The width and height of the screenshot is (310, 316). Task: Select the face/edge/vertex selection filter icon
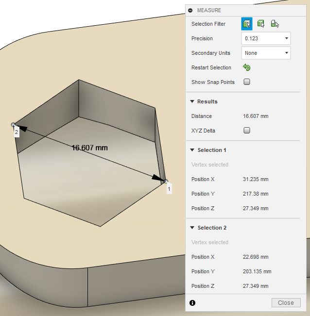tap(247, 24)
